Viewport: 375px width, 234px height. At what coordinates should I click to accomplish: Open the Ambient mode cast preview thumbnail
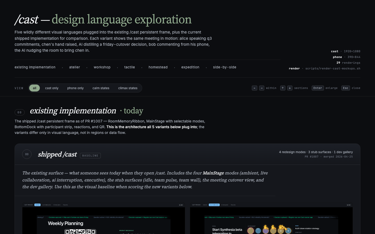[x=104, y=218]
